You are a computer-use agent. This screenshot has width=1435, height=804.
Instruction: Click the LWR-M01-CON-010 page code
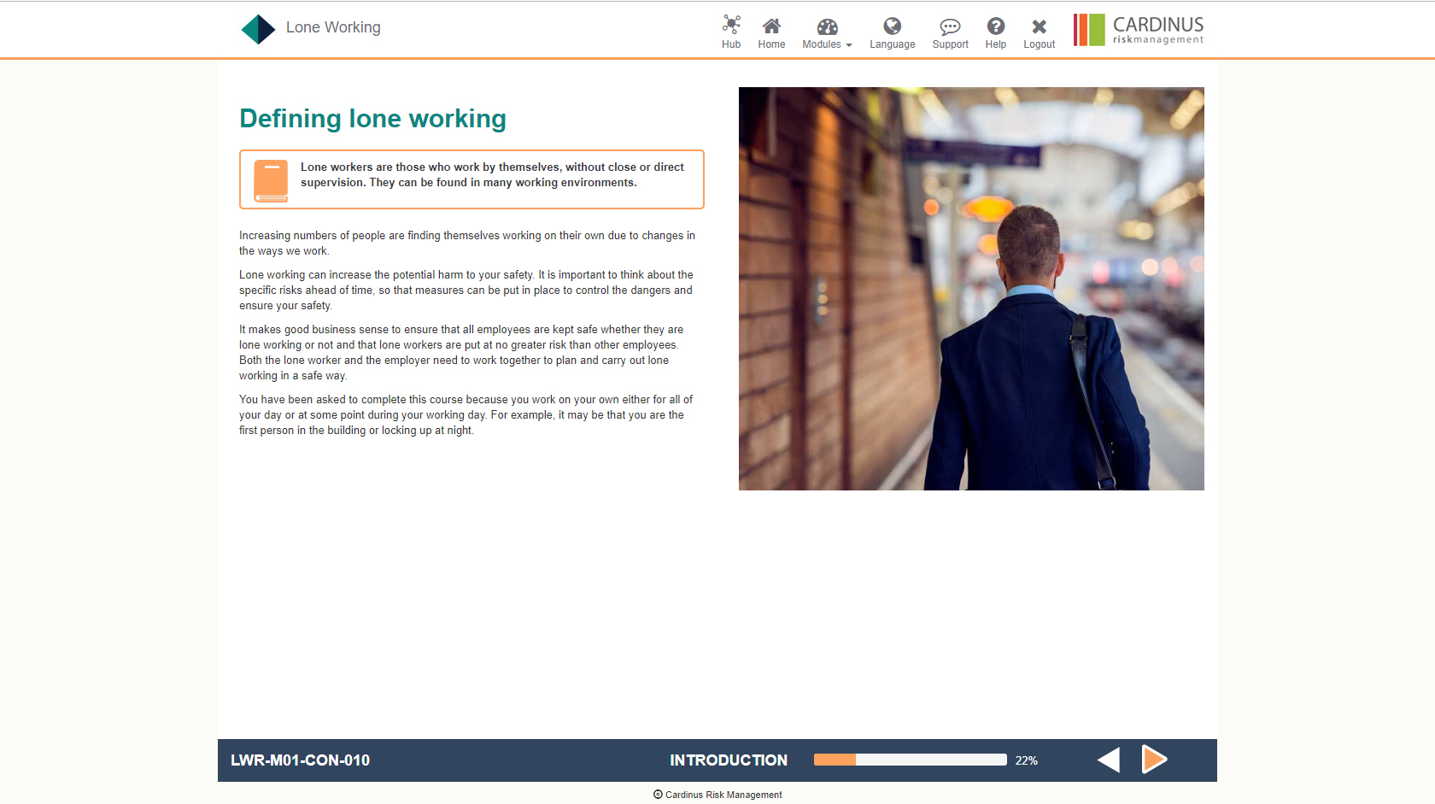pos(300,760)
